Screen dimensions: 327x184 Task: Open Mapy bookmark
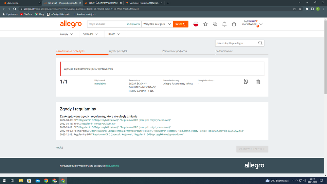(x=40, y=14)
